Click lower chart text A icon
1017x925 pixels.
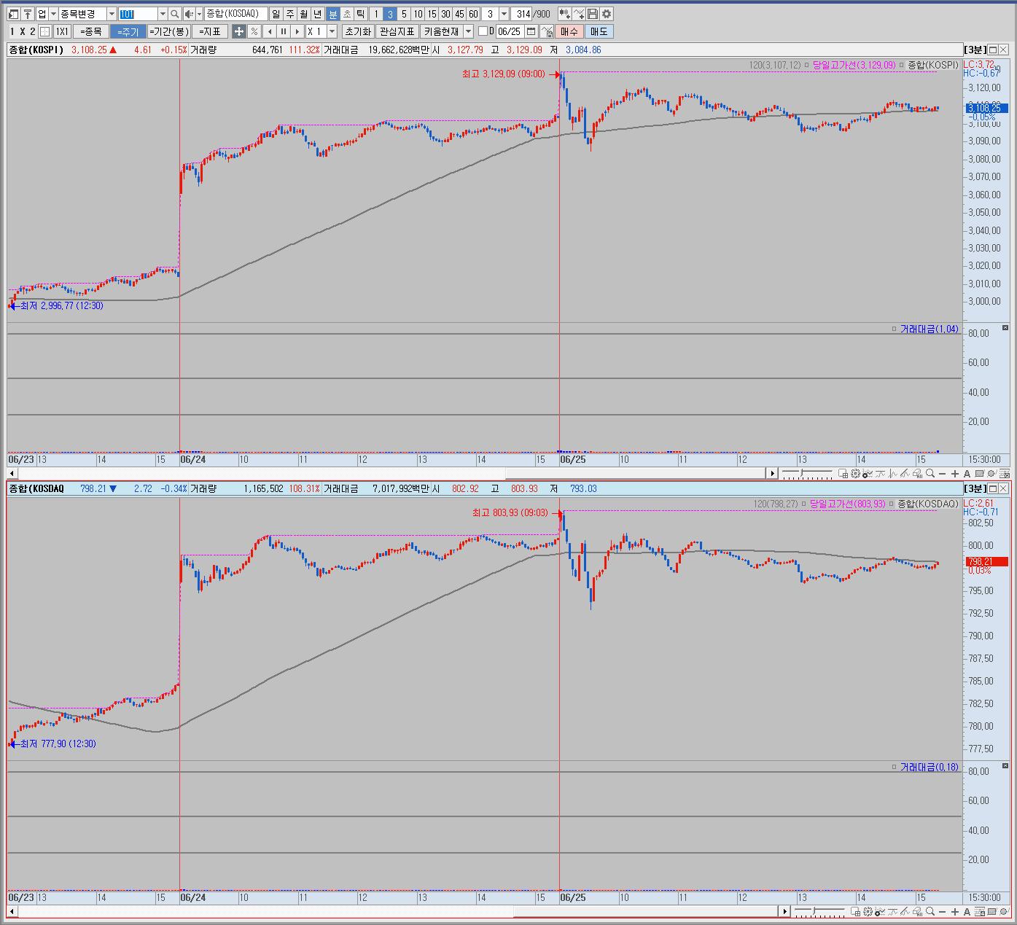click(x=967, y=911)
